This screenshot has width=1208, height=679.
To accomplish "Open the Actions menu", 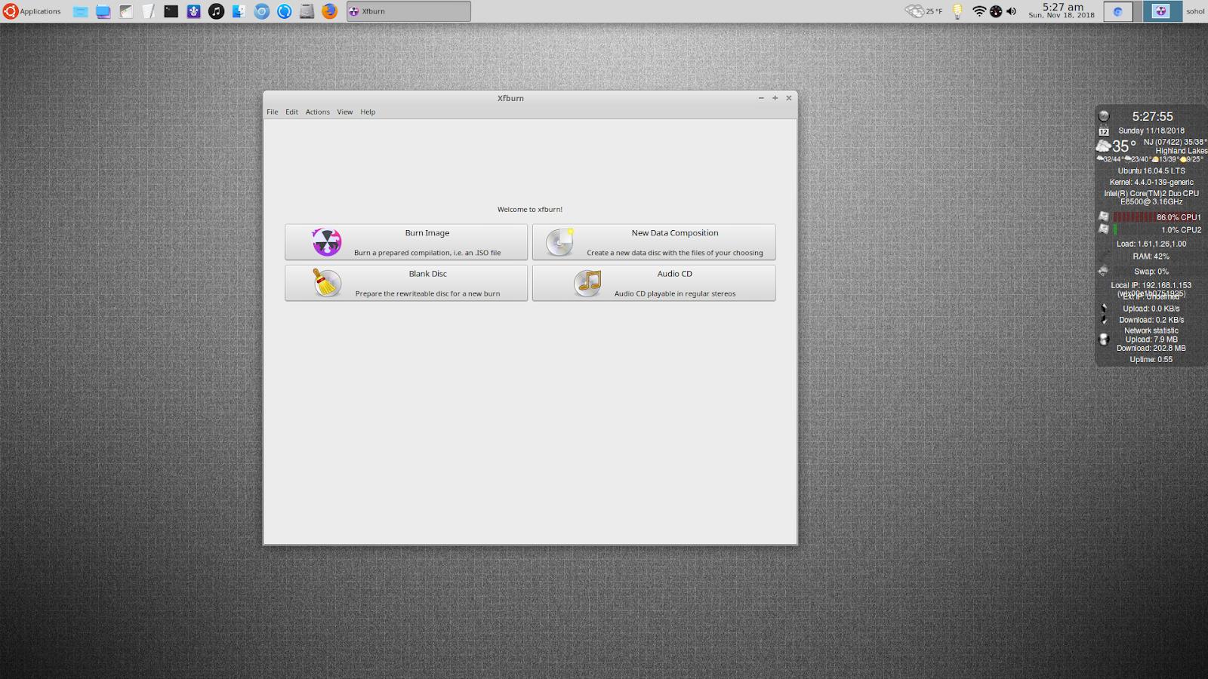I will click(317, 112).
